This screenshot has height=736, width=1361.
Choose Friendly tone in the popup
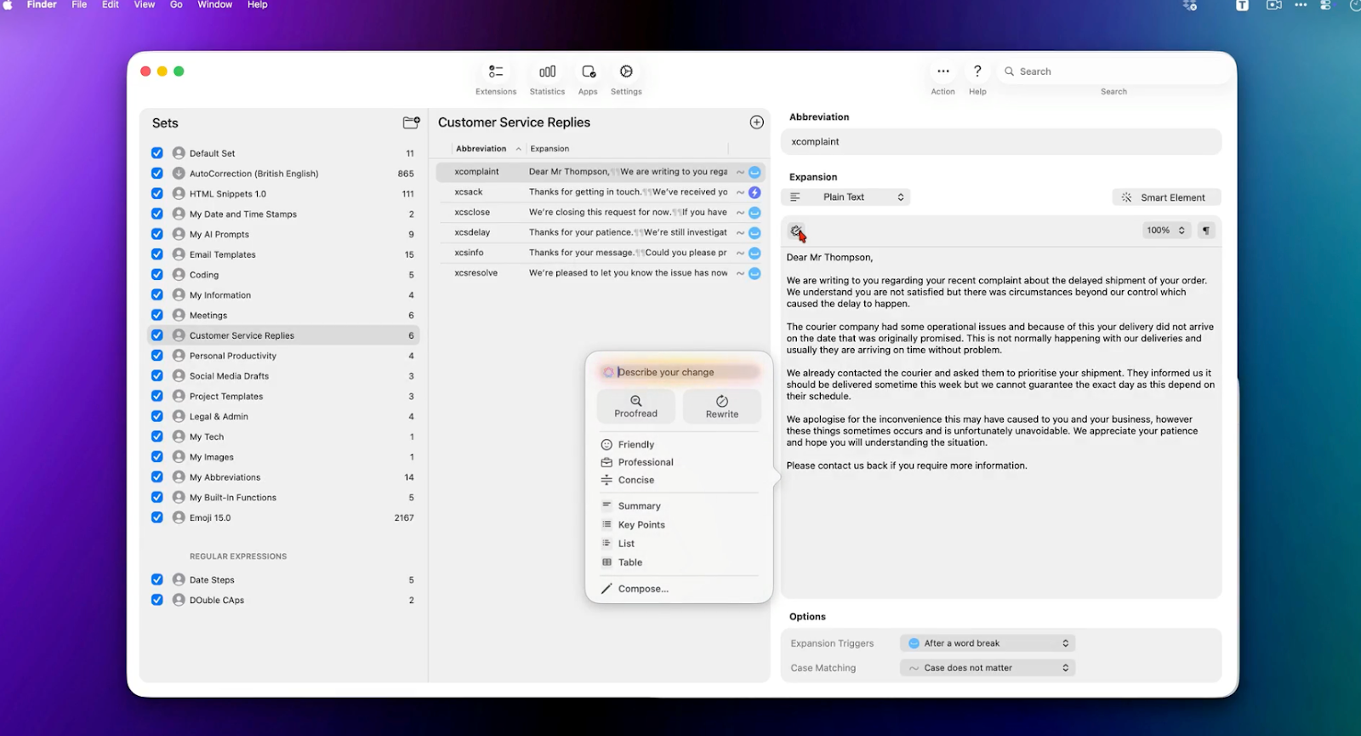tap(636, 445)
